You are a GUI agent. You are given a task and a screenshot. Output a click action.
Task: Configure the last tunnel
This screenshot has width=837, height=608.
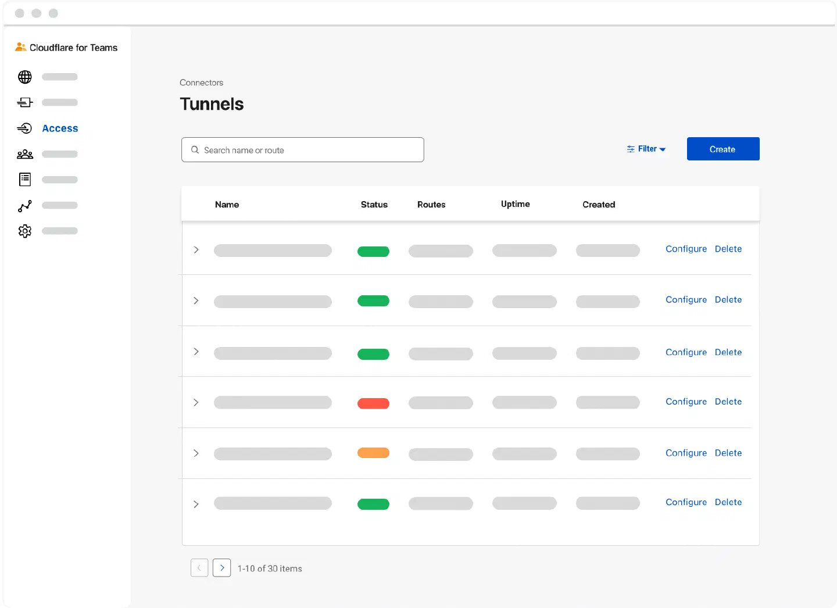tap(686, 502)
